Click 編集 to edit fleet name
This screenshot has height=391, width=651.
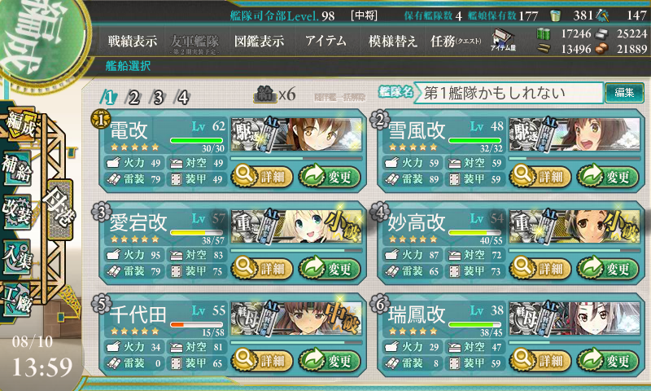(x=624, y=92)
